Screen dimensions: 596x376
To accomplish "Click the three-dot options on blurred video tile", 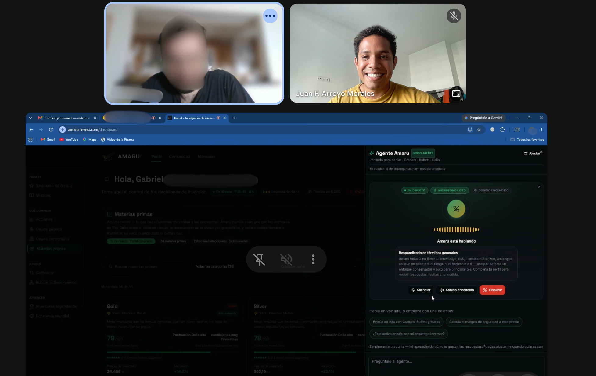I will click(x=270, y=16).
